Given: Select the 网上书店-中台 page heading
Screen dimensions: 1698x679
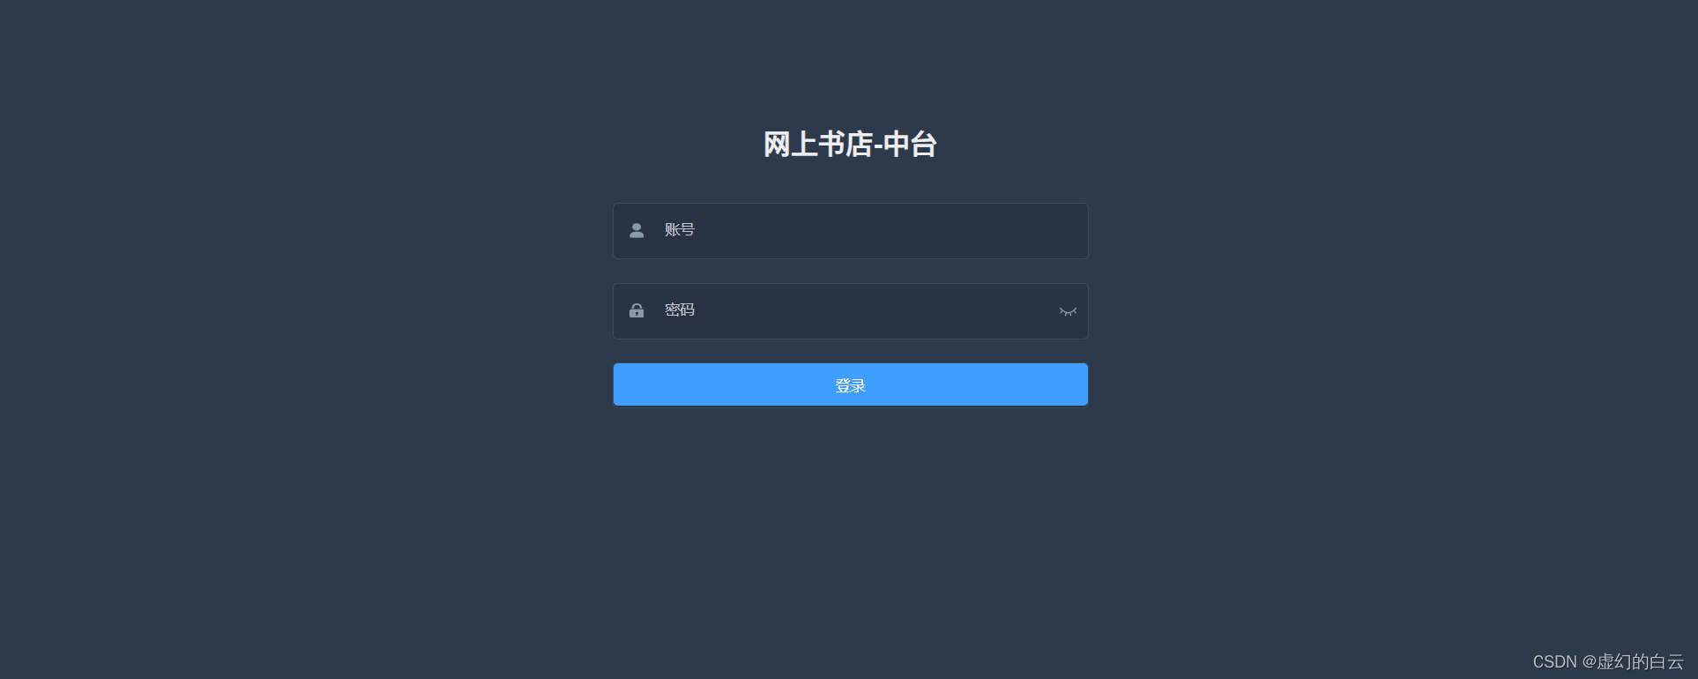Looking at the screenshot, I should (x=850, y=144).
